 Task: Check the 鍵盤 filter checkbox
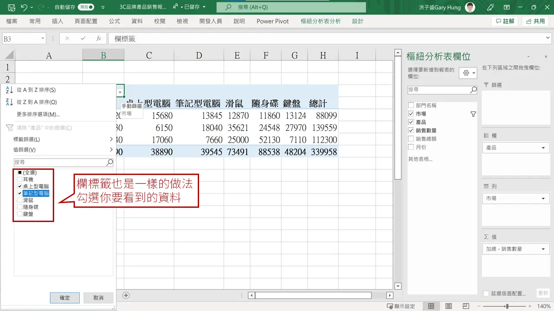tap(19, 214)
